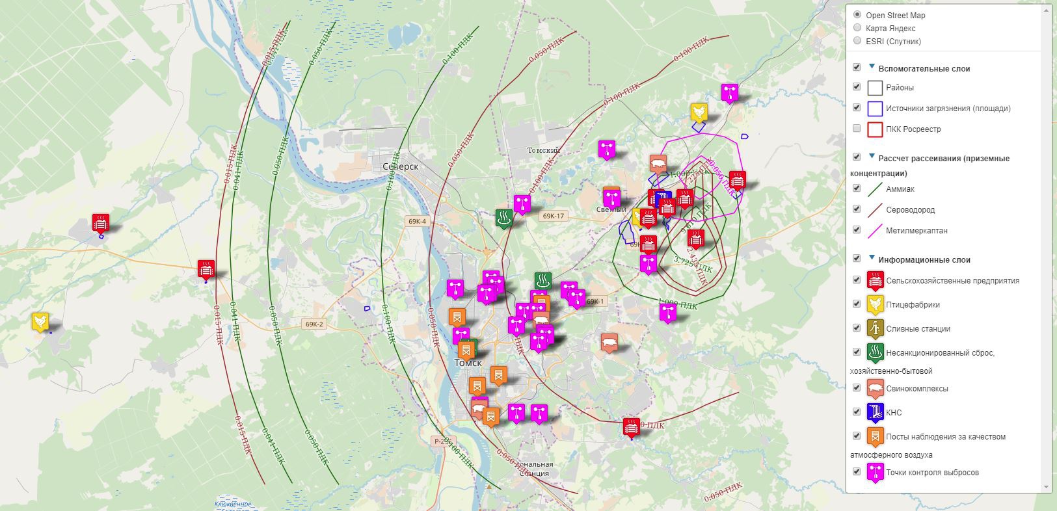Viewport: 1057px width, 511px height.
Task: Uncheck the Свинокомплексы layer checkbox
Action: tap(857, 387)
